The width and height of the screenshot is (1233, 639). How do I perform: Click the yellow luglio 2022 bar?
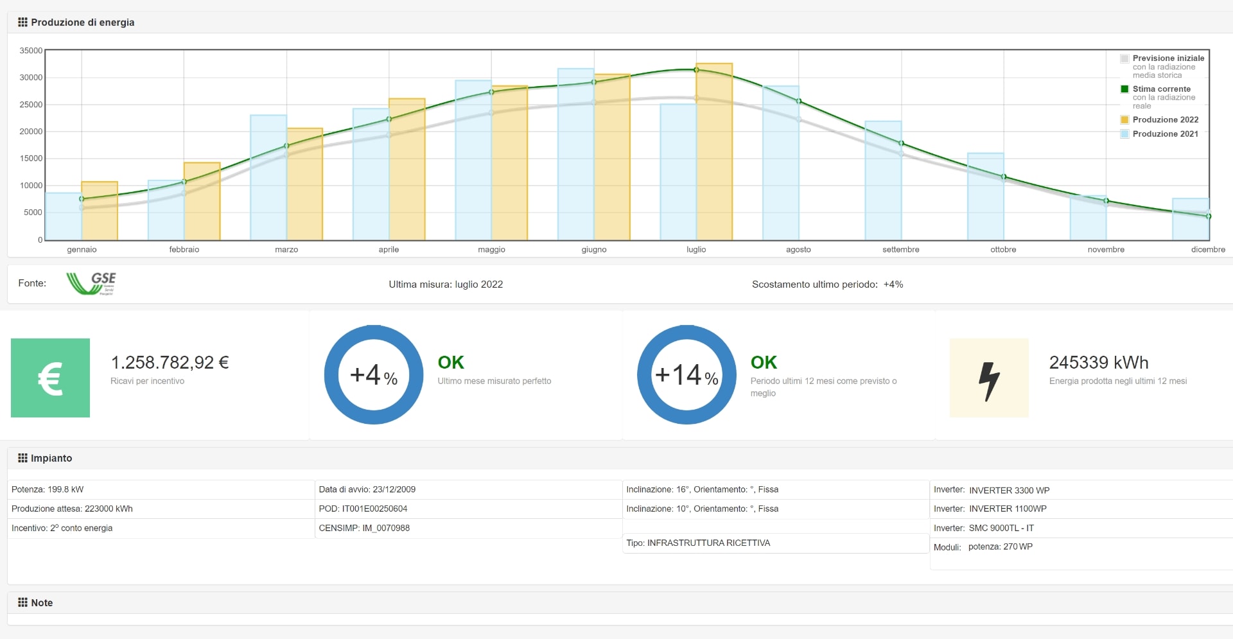[x=714, y=152]
